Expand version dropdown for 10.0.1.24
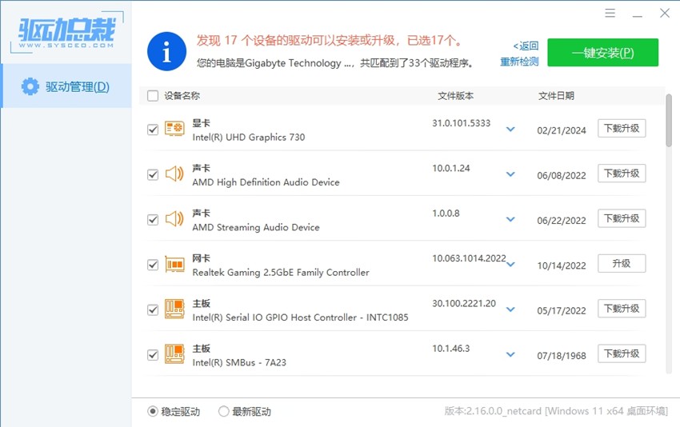The image size is (680, 427). click(x=511, y=174)
